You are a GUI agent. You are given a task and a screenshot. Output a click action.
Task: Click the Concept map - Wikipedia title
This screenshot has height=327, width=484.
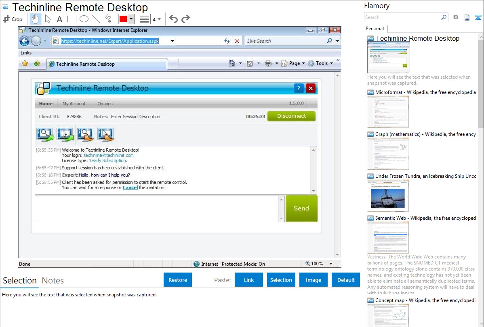[x=425, y=300]
